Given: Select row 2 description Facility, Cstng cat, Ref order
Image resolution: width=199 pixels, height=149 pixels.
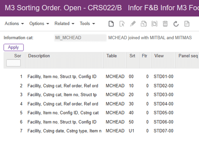Looking at the screenshot, I should click(63, 86).
